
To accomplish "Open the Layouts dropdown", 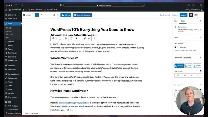I will tap(27, 15).
